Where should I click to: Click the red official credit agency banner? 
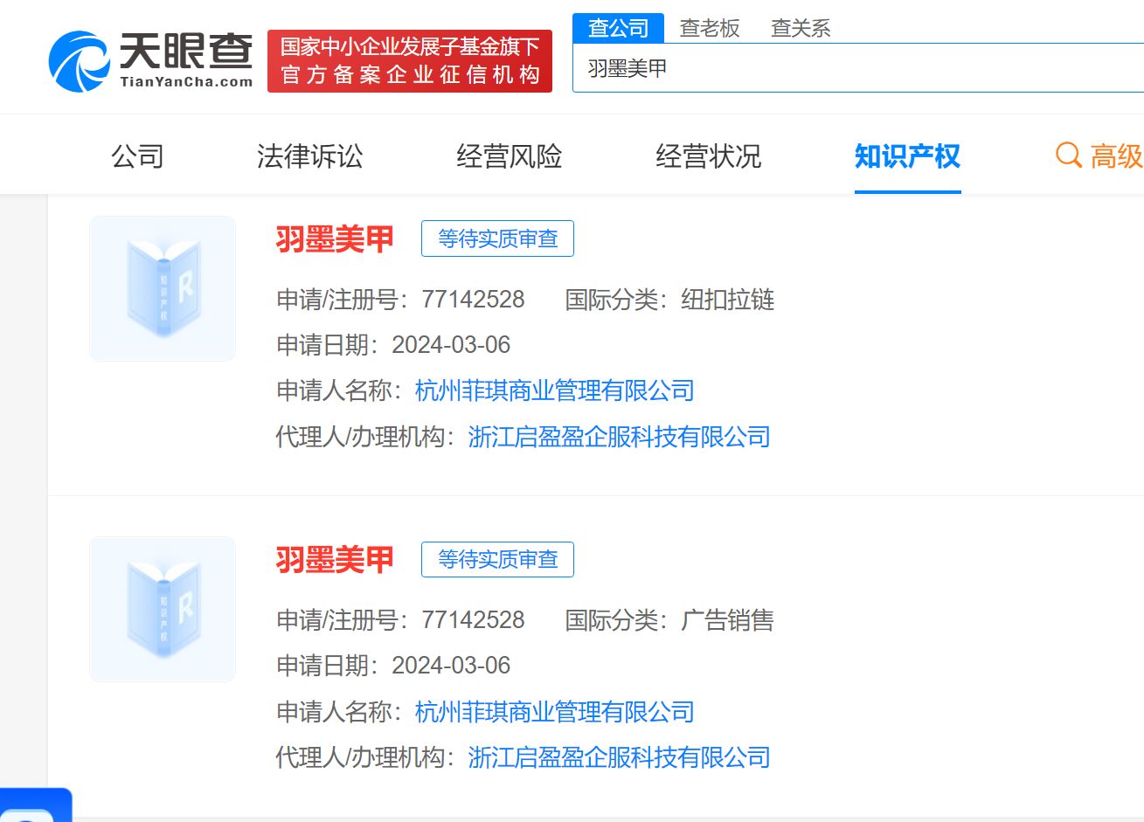[409, 61]
